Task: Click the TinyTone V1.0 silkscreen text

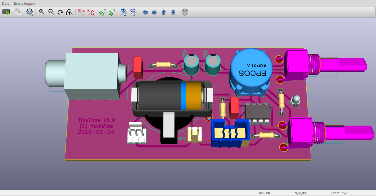Action: [x=96, y=120]
